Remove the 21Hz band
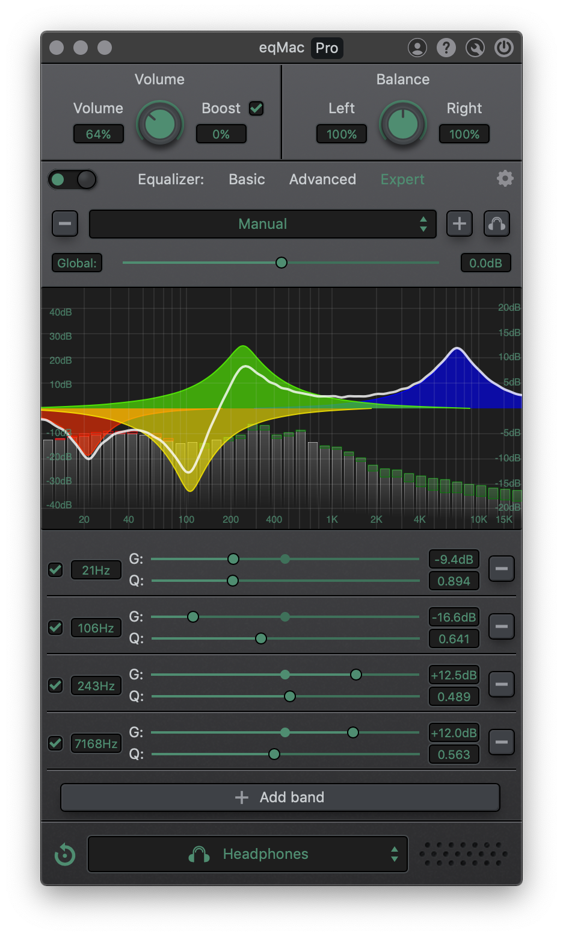The image size is (563, 936). click(502, 569)
